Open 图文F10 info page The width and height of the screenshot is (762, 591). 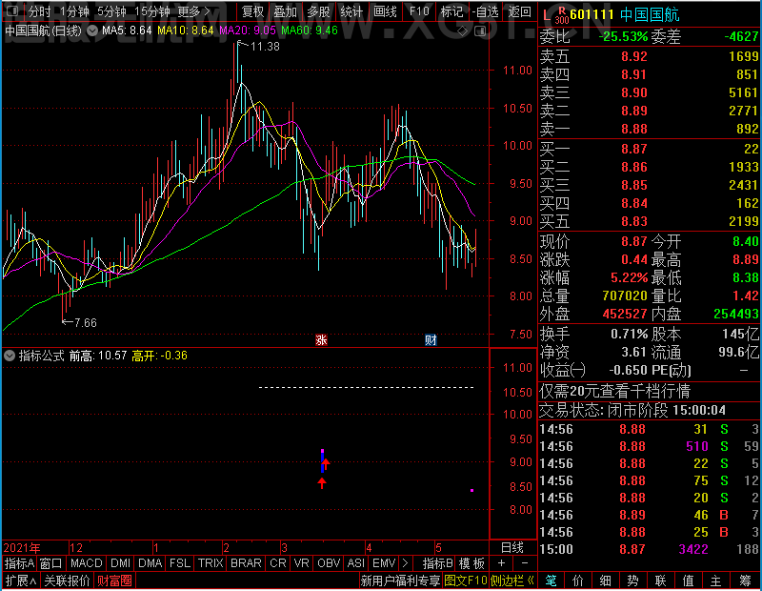(466, 581)
